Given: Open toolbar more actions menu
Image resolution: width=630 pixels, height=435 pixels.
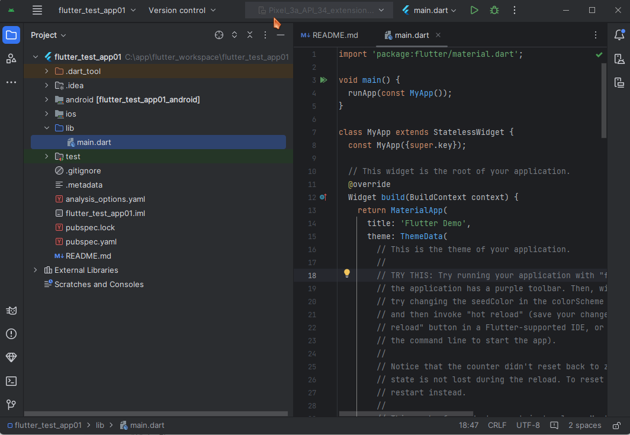Looking at the screenshot, I should click(x=515, y=10).
